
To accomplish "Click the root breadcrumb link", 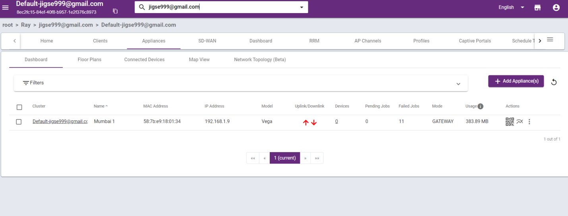I will (8, 25).
